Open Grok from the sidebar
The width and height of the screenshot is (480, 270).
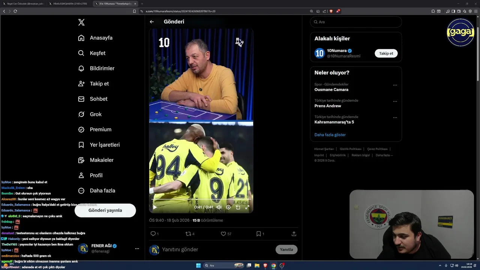90,114
